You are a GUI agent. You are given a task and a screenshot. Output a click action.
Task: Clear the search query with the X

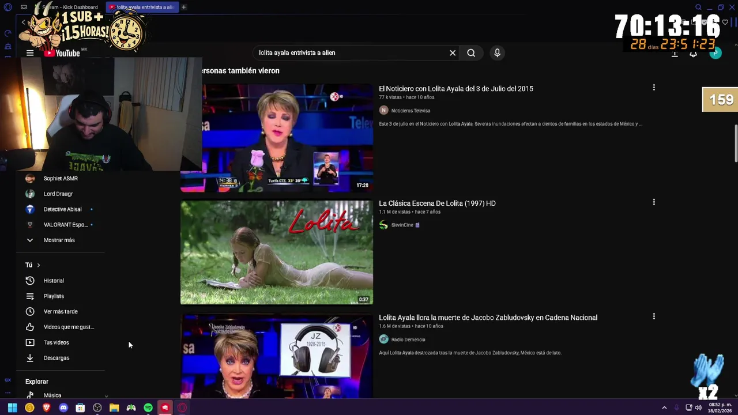click(x=453, y=52)
